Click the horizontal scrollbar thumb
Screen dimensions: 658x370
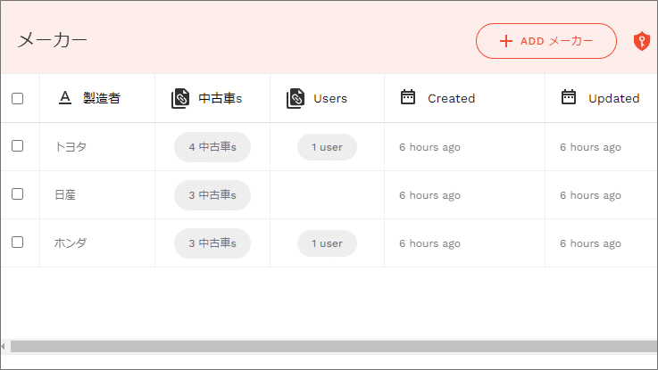334,347
